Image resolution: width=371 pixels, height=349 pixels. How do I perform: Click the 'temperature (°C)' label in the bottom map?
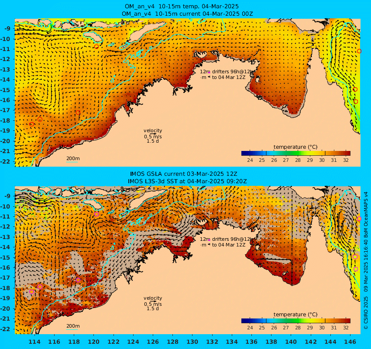pos(295,314)
